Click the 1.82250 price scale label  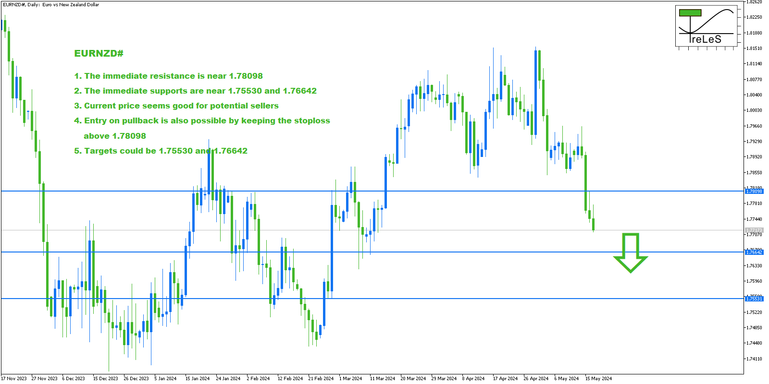754,17
